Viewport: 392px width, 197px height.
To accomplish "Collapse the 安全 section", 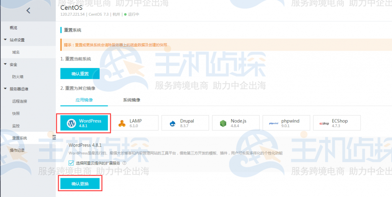I will (x=5, y=64).
